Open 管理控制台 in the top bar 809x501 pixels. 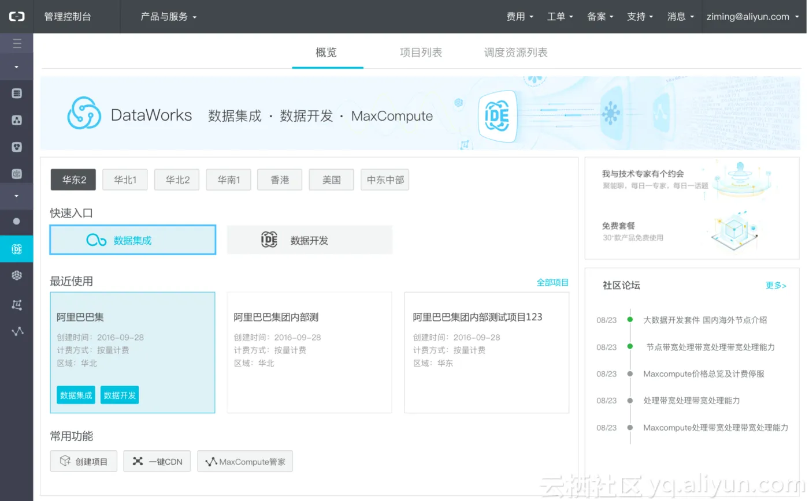68,17
